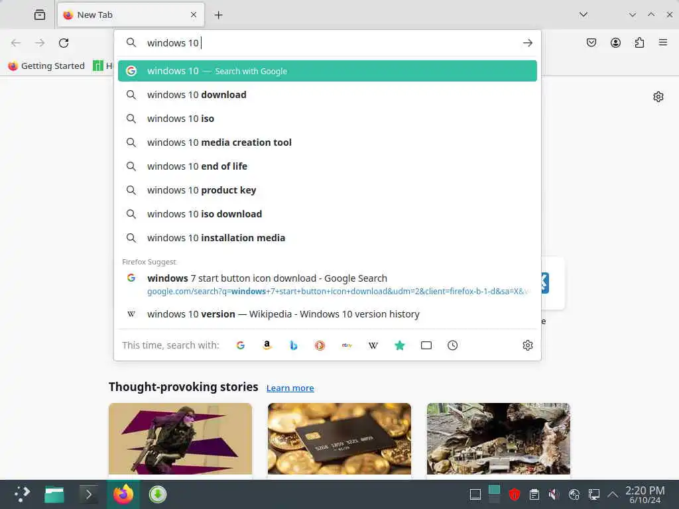The width and height of the screenshot is (679, 509).
Task: Click the show desktop tray icon
Action: (x=475, y=494)
